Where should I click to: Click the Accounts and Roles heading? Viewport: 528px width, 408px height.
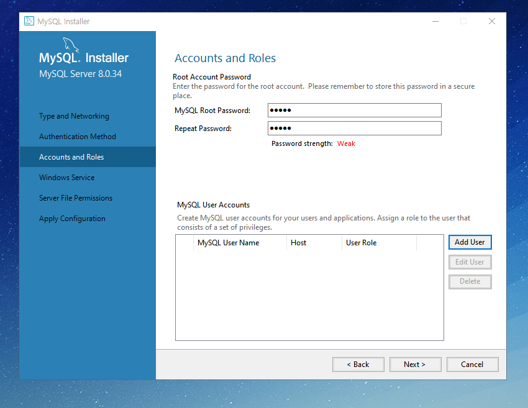pyautogui.click(x=225, y=58)
